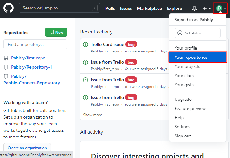Click the Signed in as Pabbly text
Viewport: 230px width, 158px height.
194,20
